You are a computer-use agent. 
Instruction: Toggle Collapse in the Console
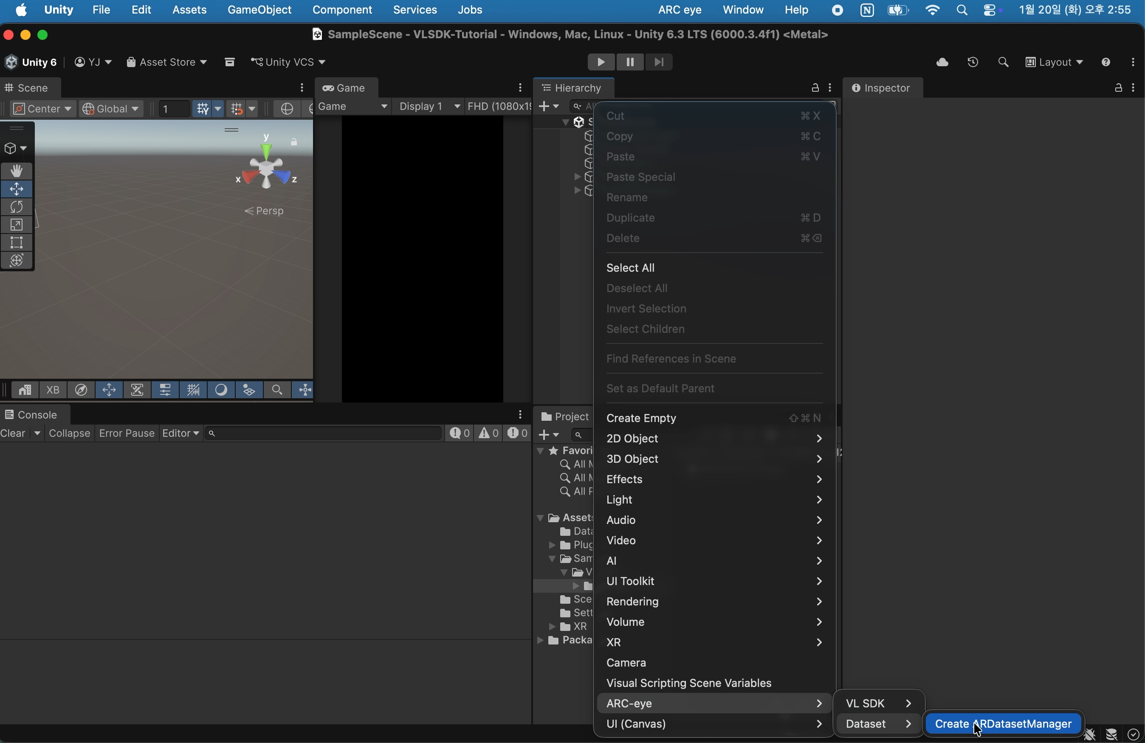pos(70,434)
